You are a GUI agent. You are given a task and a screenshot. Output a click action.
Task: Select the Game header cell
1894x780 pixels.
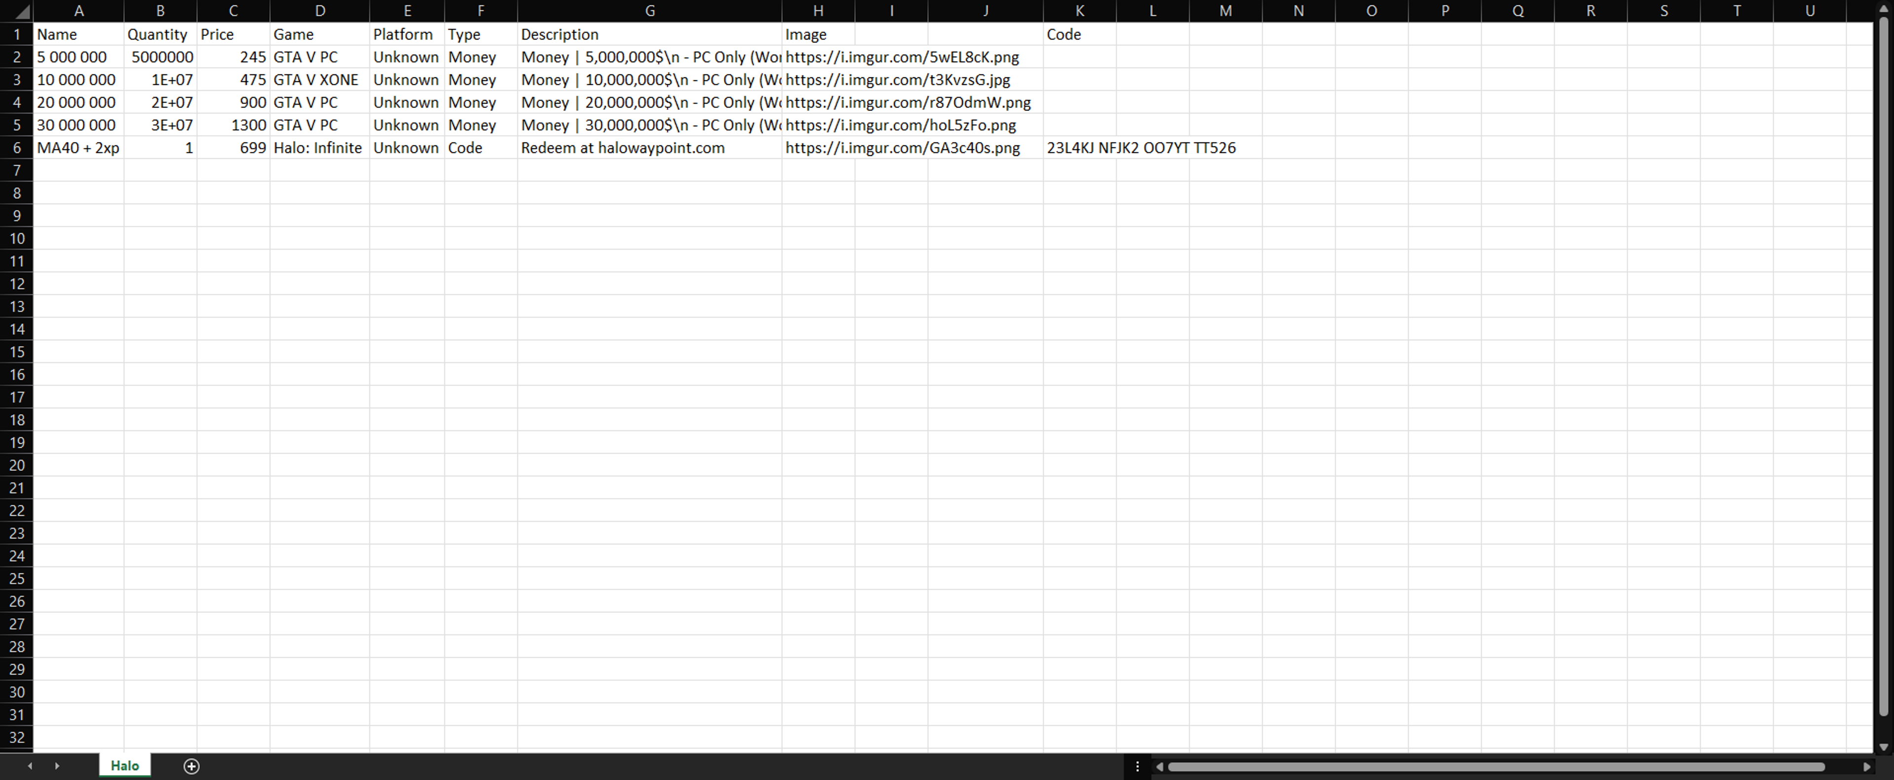(x=320, y=35)
